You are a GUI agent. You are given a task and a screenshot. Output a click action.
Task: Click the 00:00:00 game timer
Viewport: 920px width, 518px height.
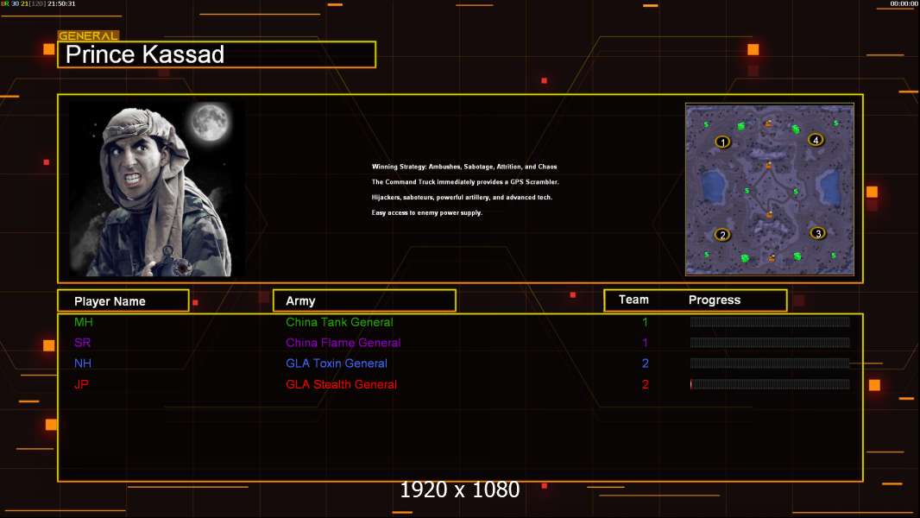pyautogui.click(x=904, y=3)
